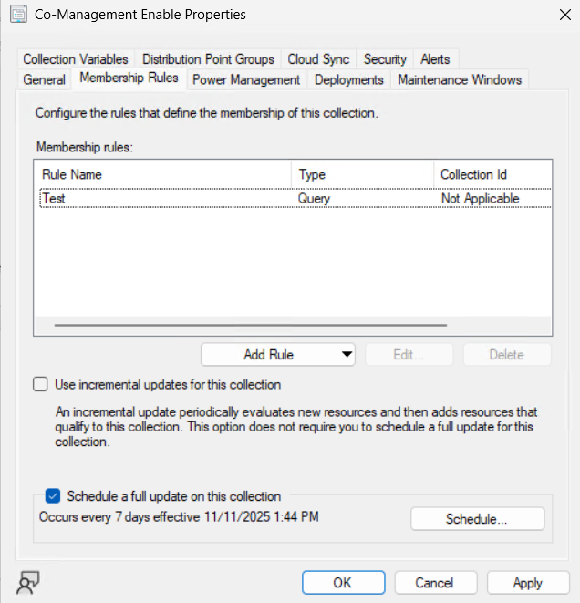This screenshot has height=603, width=580.
Task: Go to the Deployments tab
Action: pyautogui.click(x=348, y=79)
